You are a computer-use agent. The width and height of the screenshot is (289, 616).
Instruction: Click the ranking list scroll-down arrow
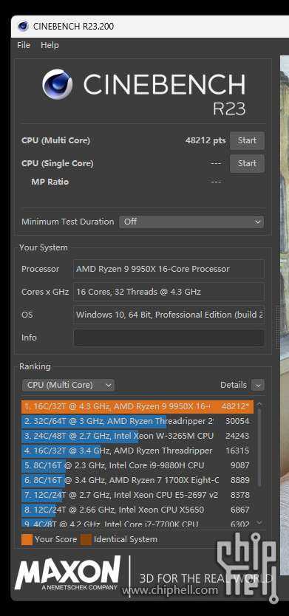click(259, 522)
